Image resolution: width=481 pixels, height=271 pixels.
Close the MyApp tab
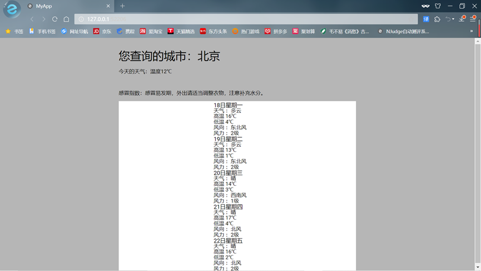point(108,6)
